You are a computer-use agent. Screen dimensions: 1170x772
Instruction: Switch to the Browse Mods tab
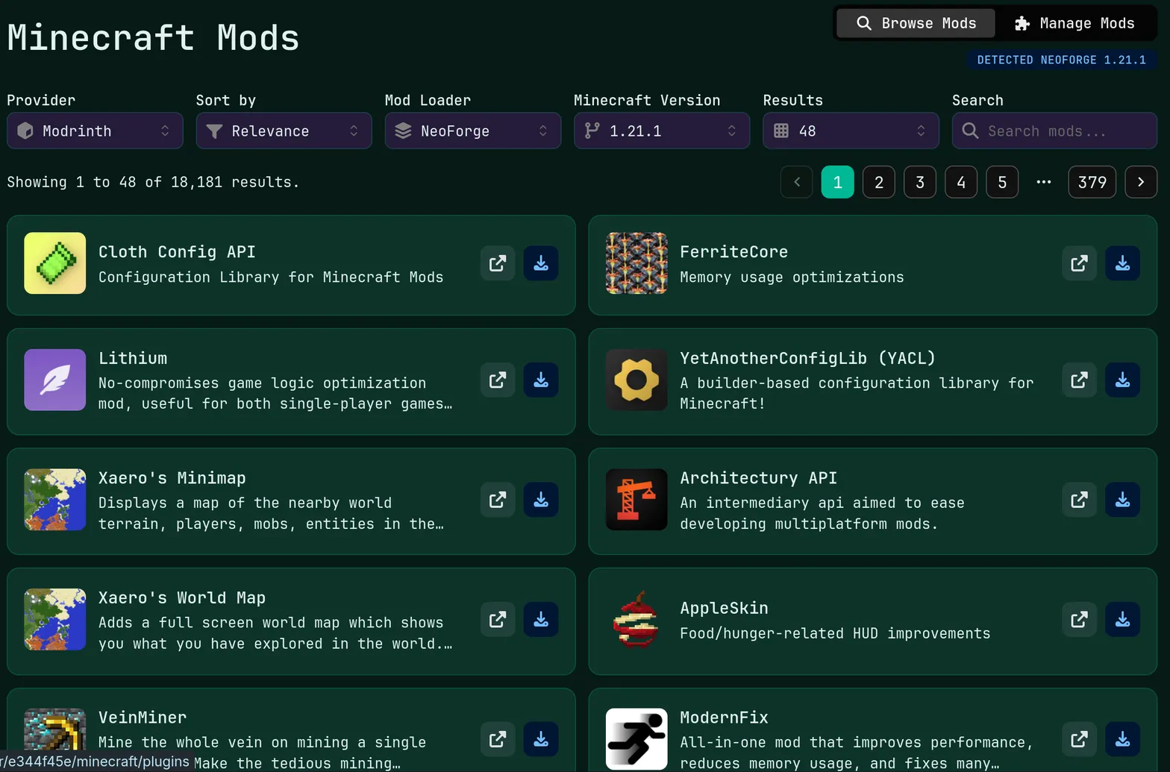tap(916, 23)
